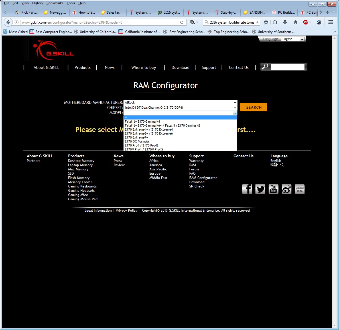
Task: Switch to the SANSUN tab
Action: pos(255,12)
